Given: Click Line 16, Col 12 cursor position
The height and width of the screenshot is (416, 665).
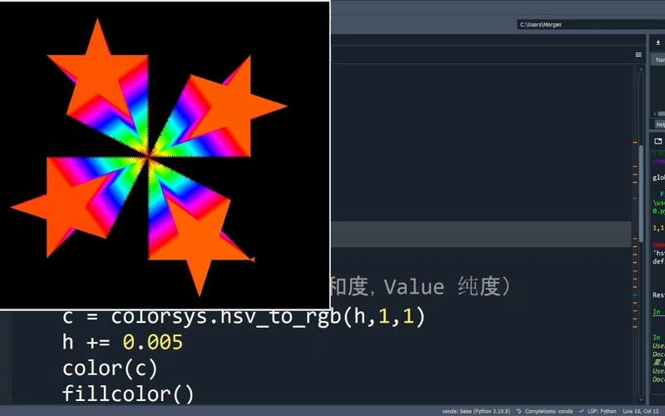Looking at the screenshot, I should click(x=640, y=411).
